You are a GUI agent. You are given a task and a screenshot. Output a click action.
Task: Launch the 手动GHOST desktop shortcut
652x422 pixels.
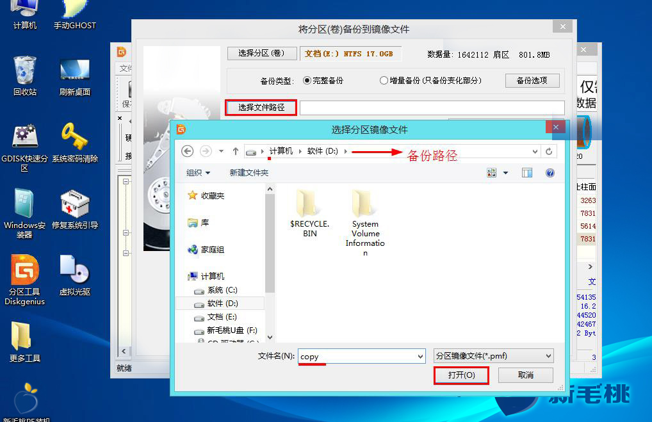pos(75,15)
